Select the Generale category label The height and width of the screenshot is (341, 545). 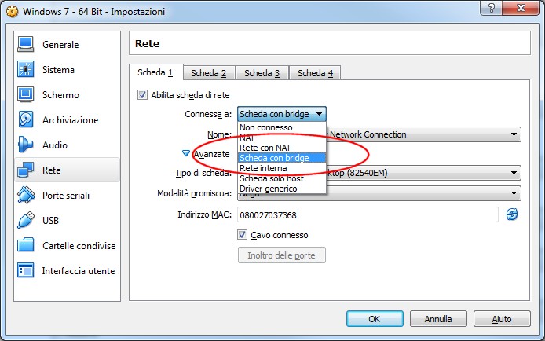[60, 45]
